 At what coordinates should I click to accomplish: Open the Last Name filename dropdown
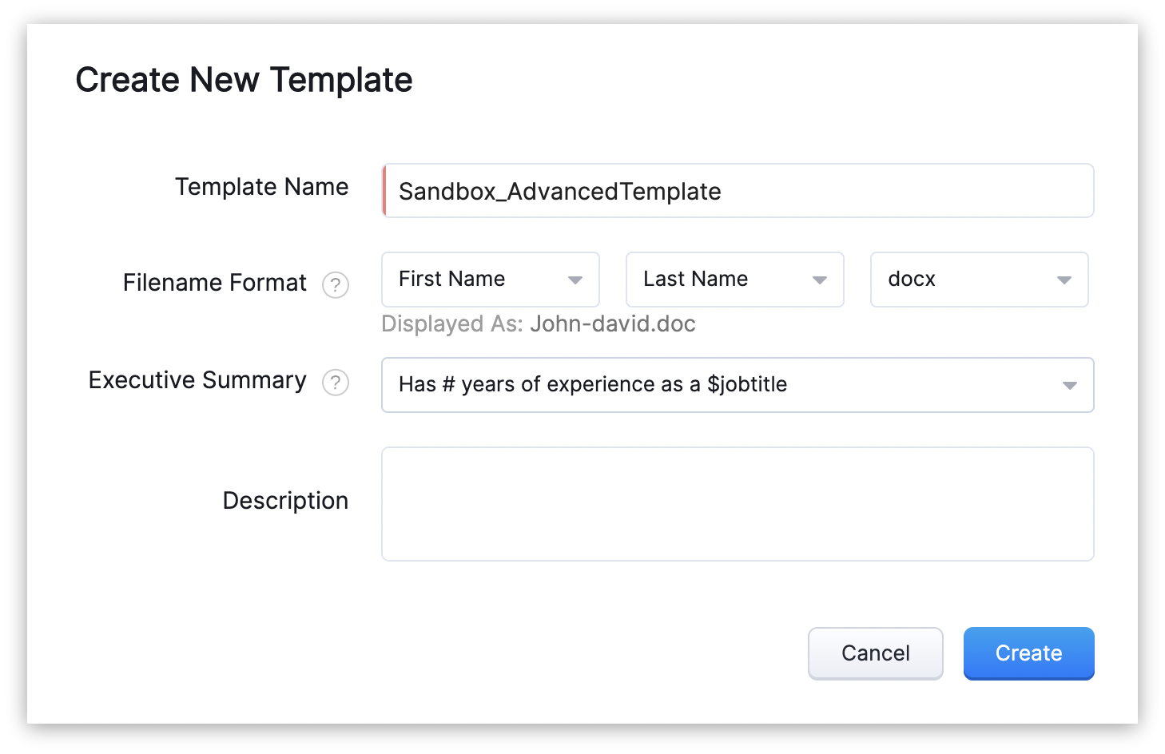(735, 280)
